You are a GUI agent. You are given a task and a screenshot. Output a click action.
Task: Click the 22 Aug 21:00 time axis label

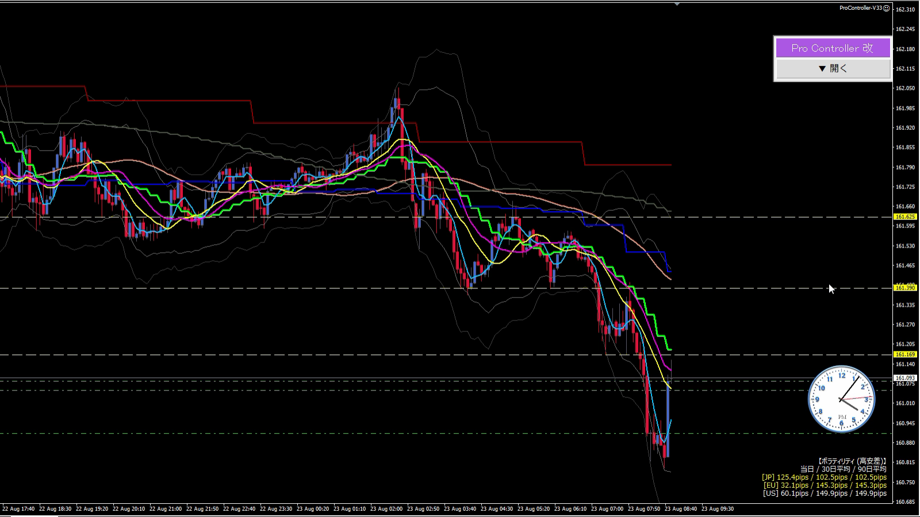tap(166, 509)
